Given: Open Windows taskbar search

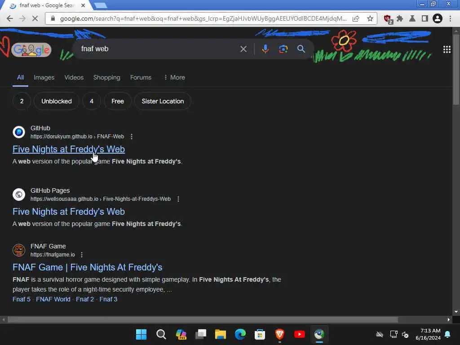Looking at the screenshot, I should (x=161, y=334).
